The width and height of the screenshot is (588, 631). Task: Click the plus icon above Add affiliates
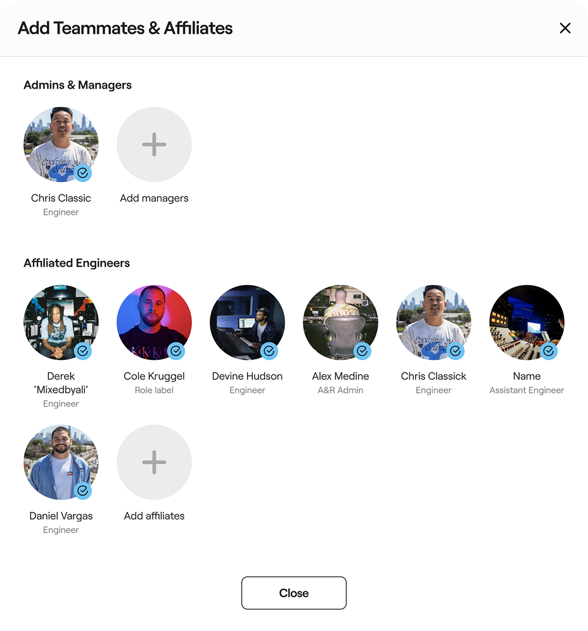pyautogui.click(x=154, y=462)
